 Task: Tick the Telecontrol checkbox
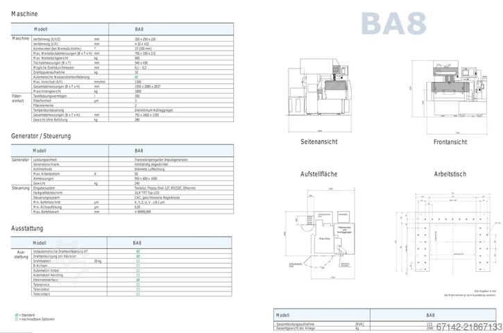138,289
